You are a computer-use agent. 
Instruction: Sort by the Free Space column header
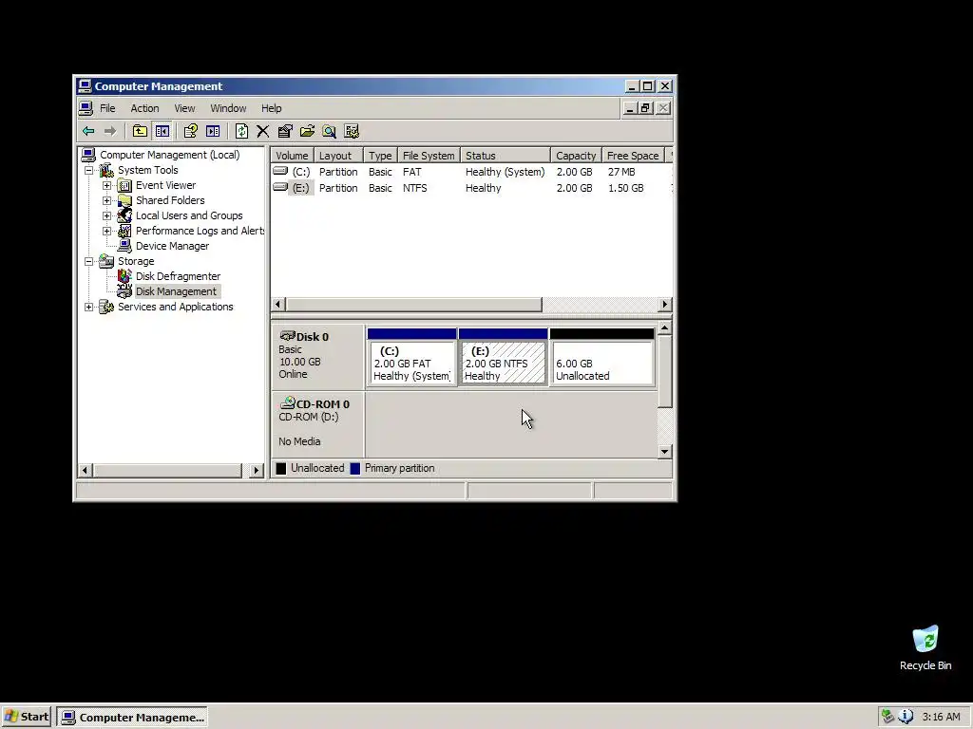tap(633, 156)
